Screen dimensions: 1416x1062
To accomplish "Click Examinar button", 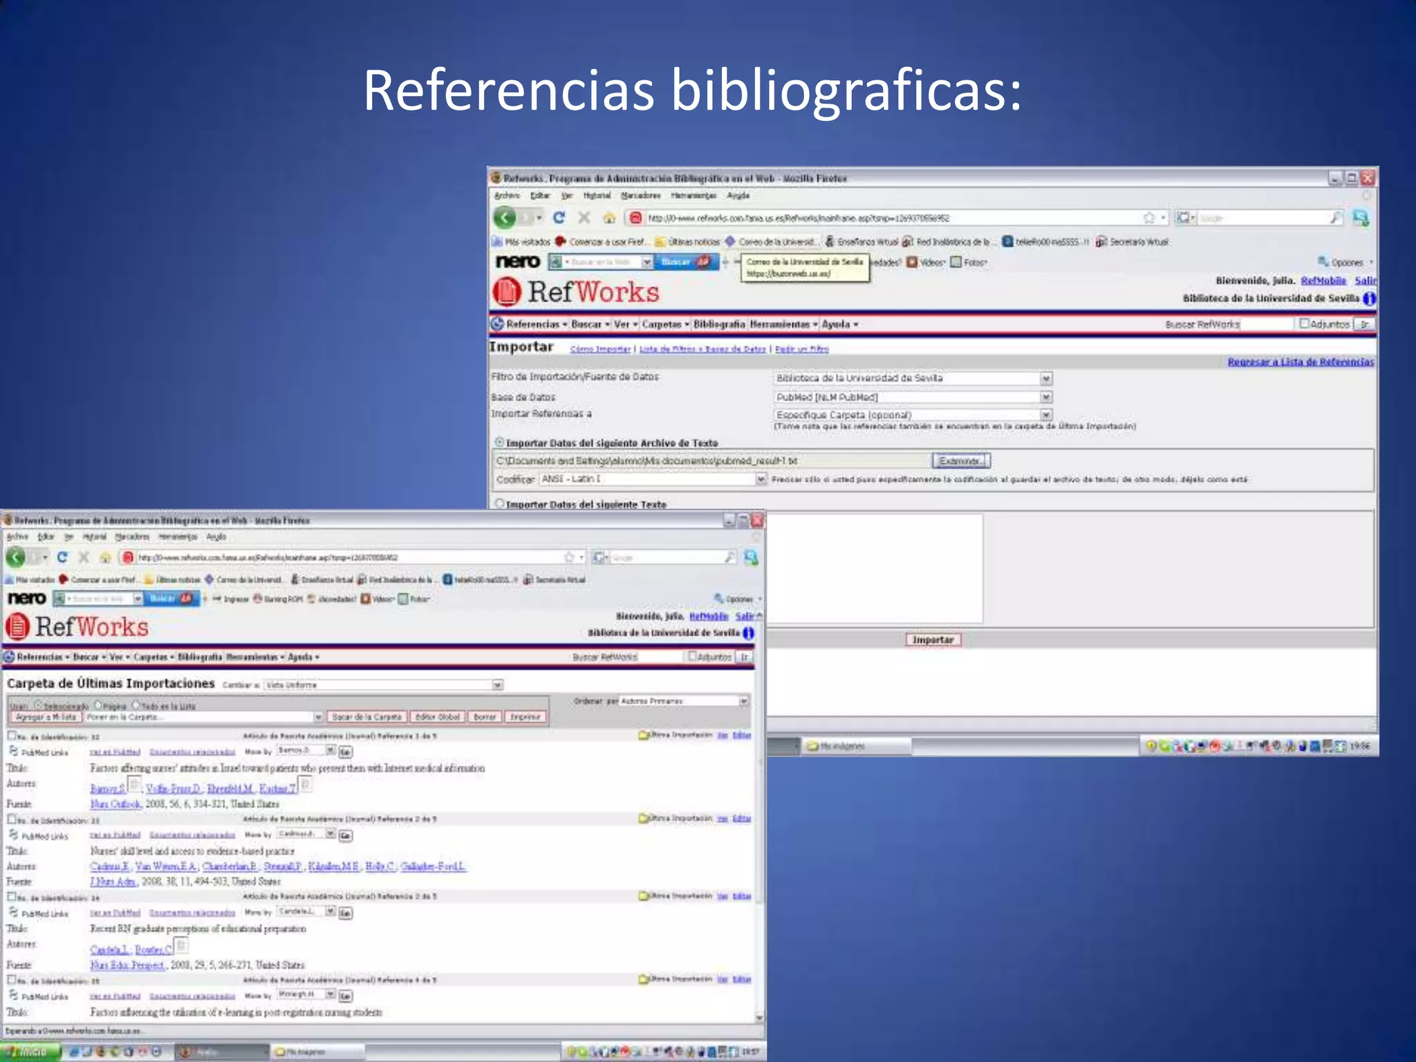I will coord(961,460).
